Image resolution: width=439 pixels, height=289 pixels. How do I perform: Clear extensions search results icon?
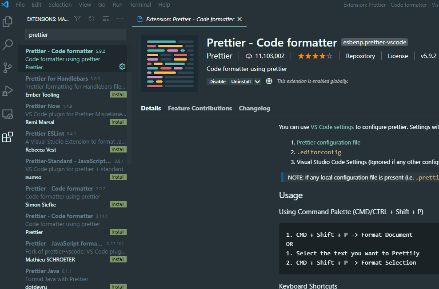[106, 19]
